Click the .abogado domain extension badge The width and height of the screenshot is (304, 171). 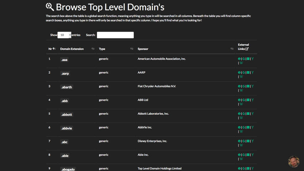(68, 169)
